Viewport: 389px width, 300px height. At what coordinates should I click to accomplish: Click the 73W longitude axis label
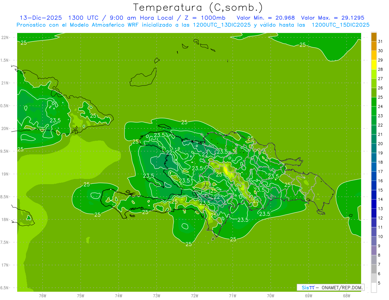(157, 295)
